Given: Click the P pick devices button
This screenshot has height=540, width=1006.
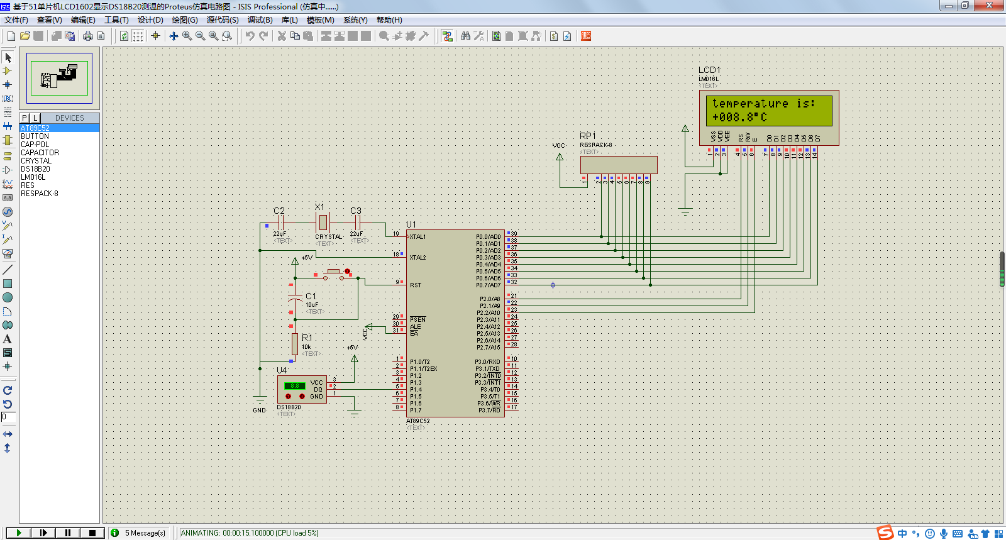Looking at the screenshot, I should (x=25, y=118).
